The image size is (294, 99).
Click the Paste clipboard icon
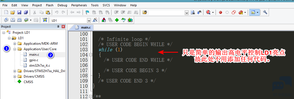pyautogui.click(x=48, y=13)
